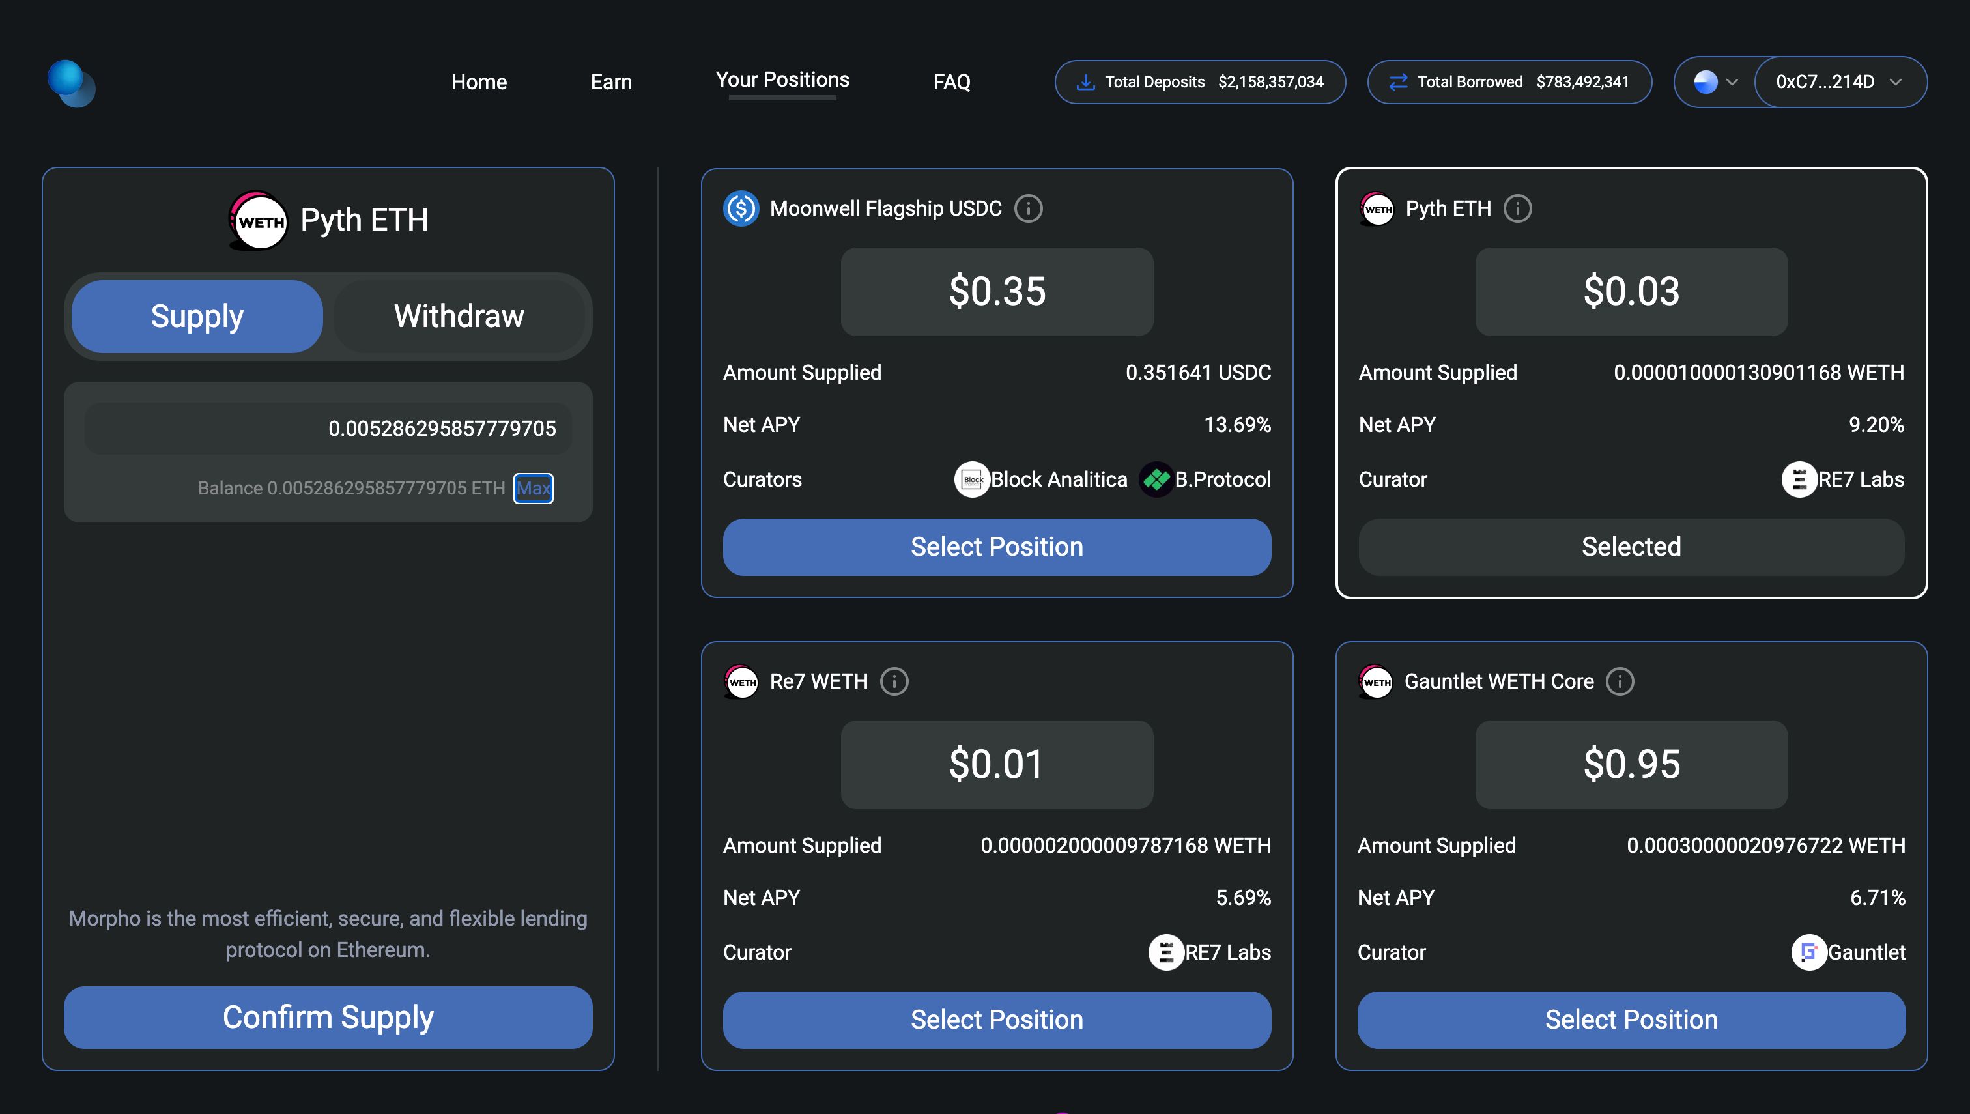The width and height of the screenshot is (1970, 1114).
Task: Open info icon for Pyth ETH card
Action: 1517,208
